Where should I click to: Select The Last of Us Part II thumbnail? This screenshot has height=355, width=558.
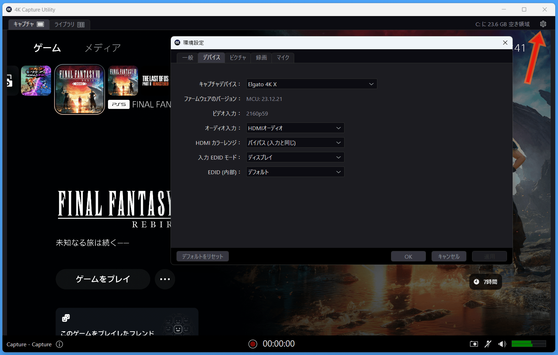click(x=155, y=81)
